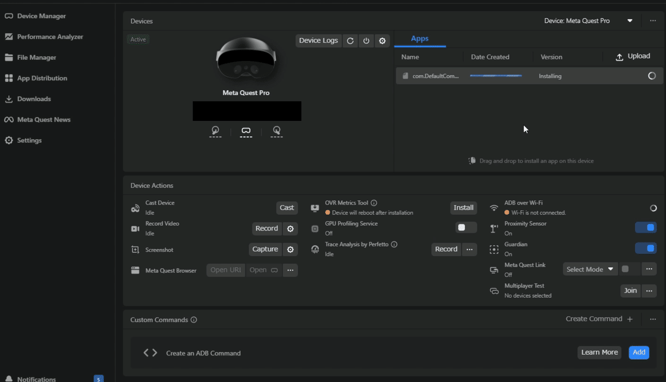
Task: Click the Cast Device icon
Action: pos(135,208)
